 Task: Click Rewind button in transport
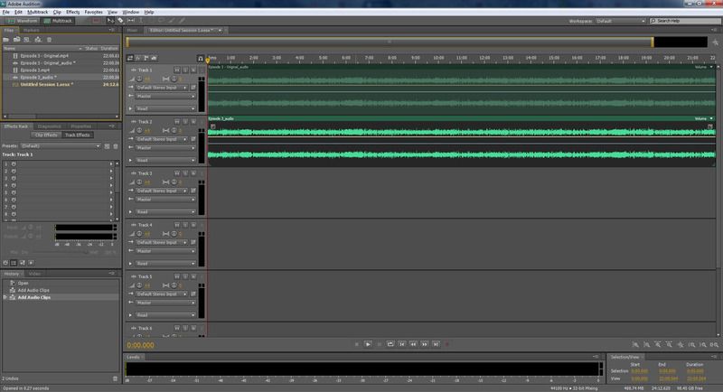tap(413, 344)
